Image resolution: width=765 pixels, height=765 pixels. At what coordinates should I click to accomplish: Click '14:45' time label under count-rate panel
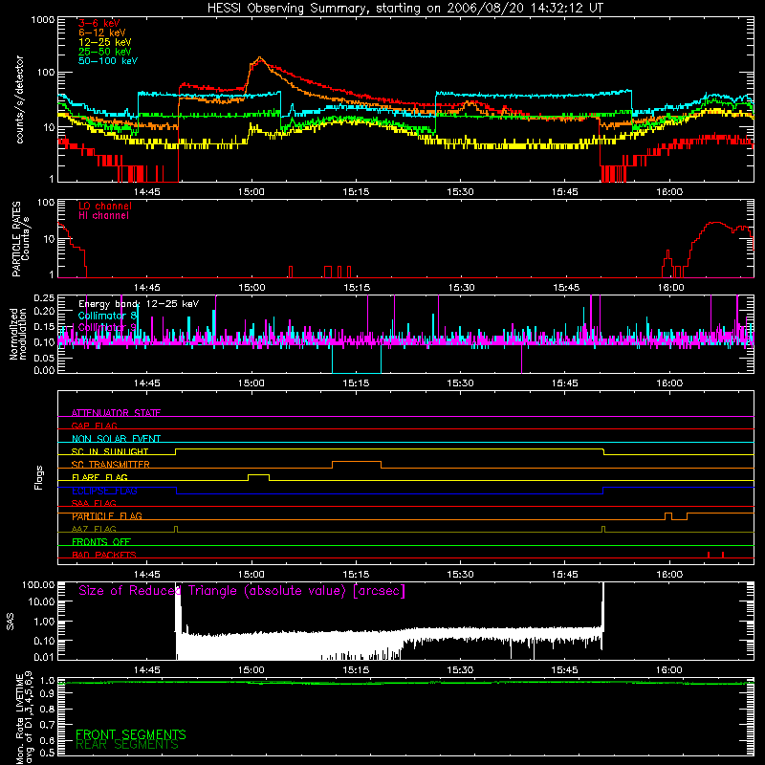(147, 192)
